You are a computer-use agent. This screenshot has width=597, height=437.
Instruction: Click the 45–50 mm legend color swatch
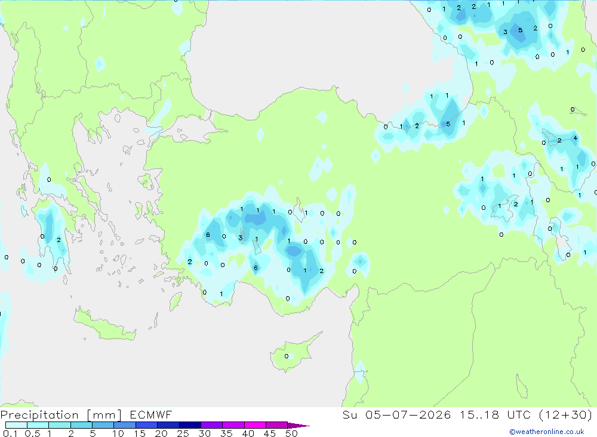[x=277, y=425]
